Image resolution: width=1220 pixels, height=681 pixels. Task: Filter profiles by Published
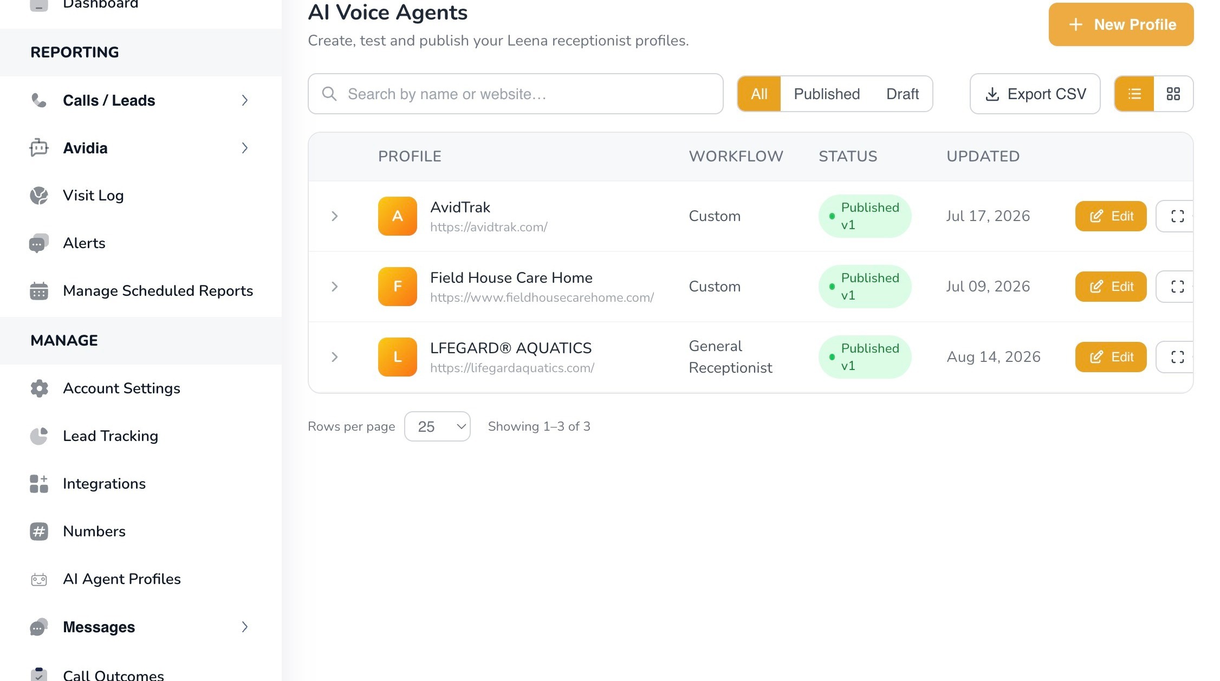pos(827,94)
